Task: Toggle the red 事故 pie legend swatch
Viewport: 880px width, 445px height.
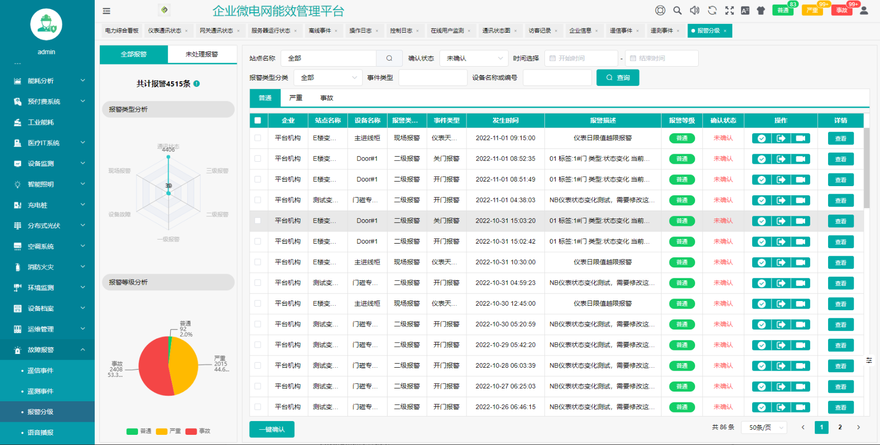Action: point(191,432)
